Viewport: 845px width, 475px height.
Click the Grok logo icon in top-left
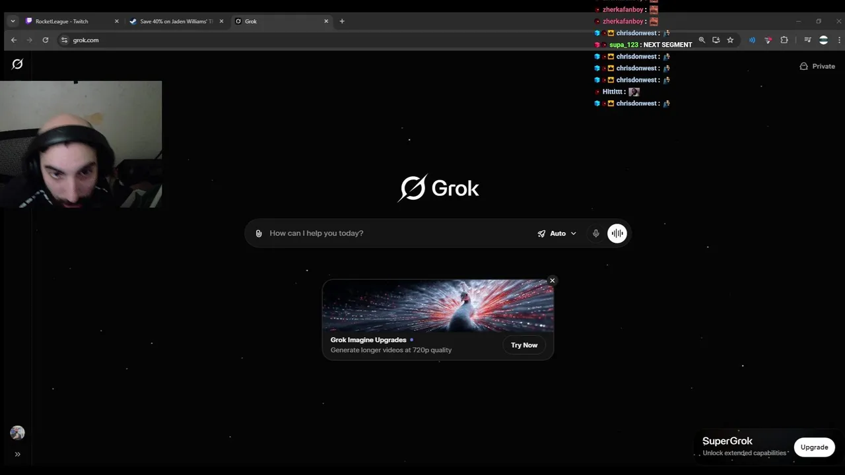coord(17,64)
